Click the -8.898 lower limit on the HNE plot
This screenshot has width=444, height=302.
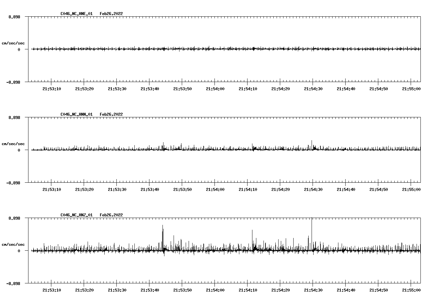coord(13,82)
